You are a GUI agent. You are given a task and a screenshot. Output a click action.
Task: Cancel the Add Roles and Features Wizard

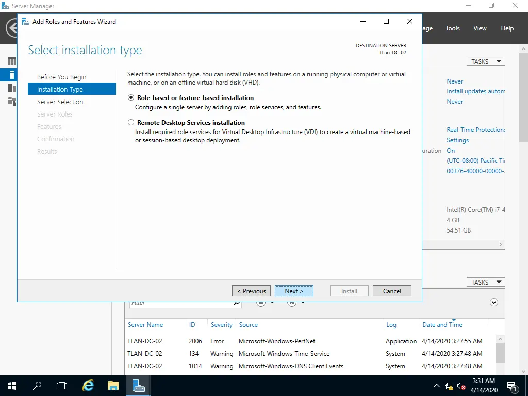click(x=392, y=291)
